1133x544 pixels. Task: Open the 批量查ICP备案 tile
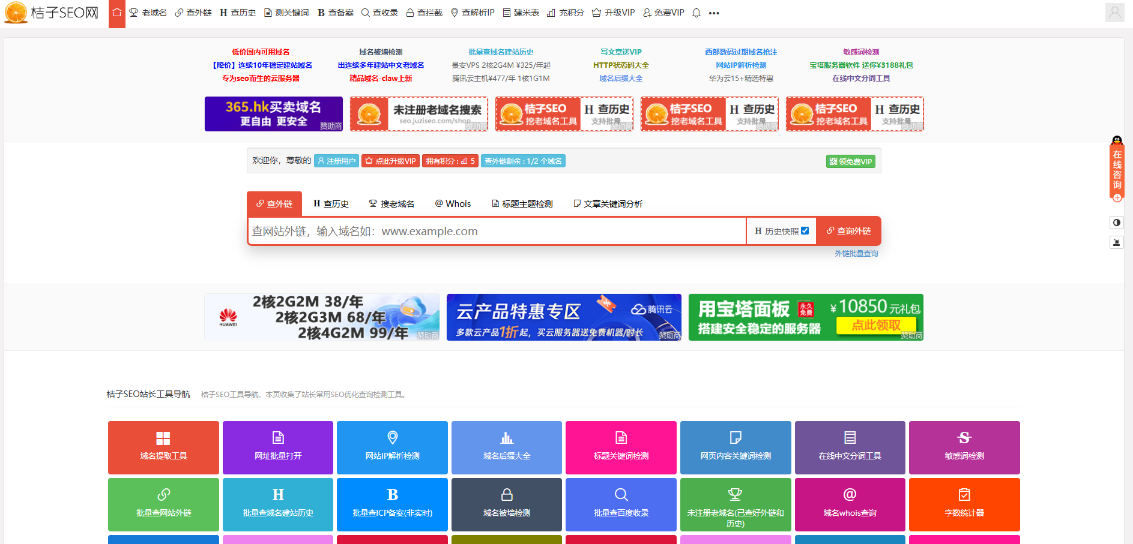pyautogui.click(x=392, y=504)
